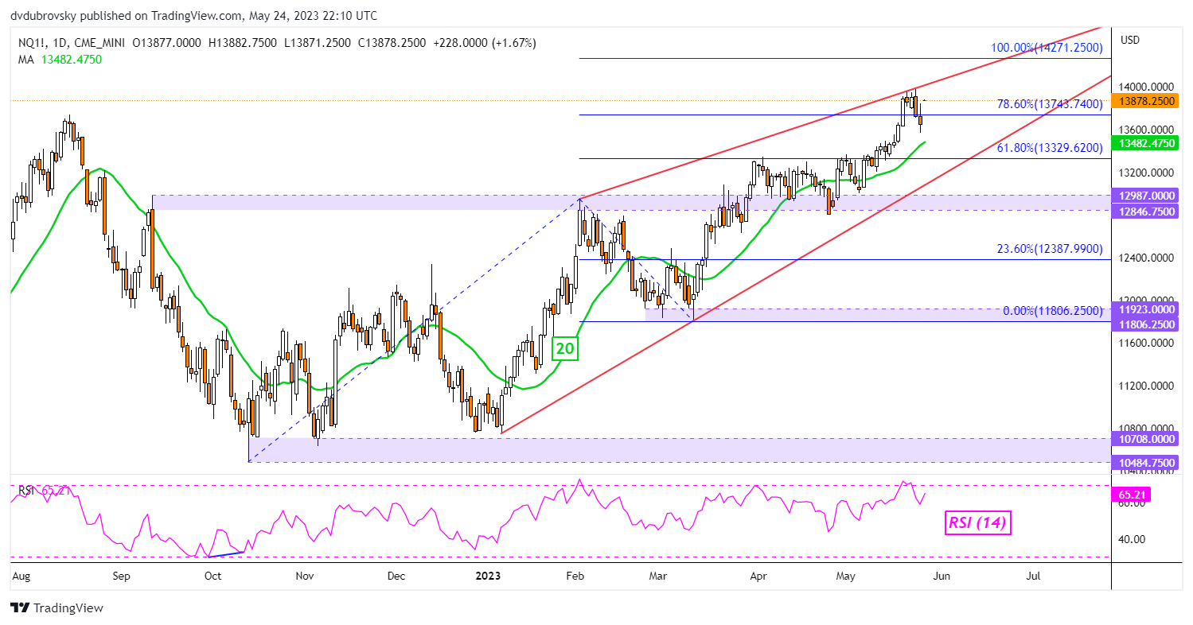Click the USD currency label on price axis
Image resolution: width=1193 pixels, height=625 pixels.
1130,40
